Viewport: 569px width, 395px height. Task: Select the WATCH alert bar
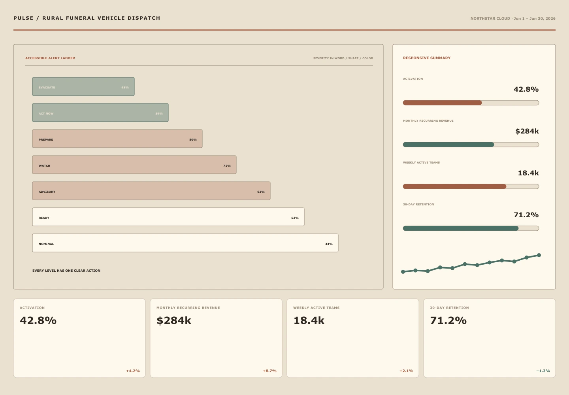click(134, 165)
